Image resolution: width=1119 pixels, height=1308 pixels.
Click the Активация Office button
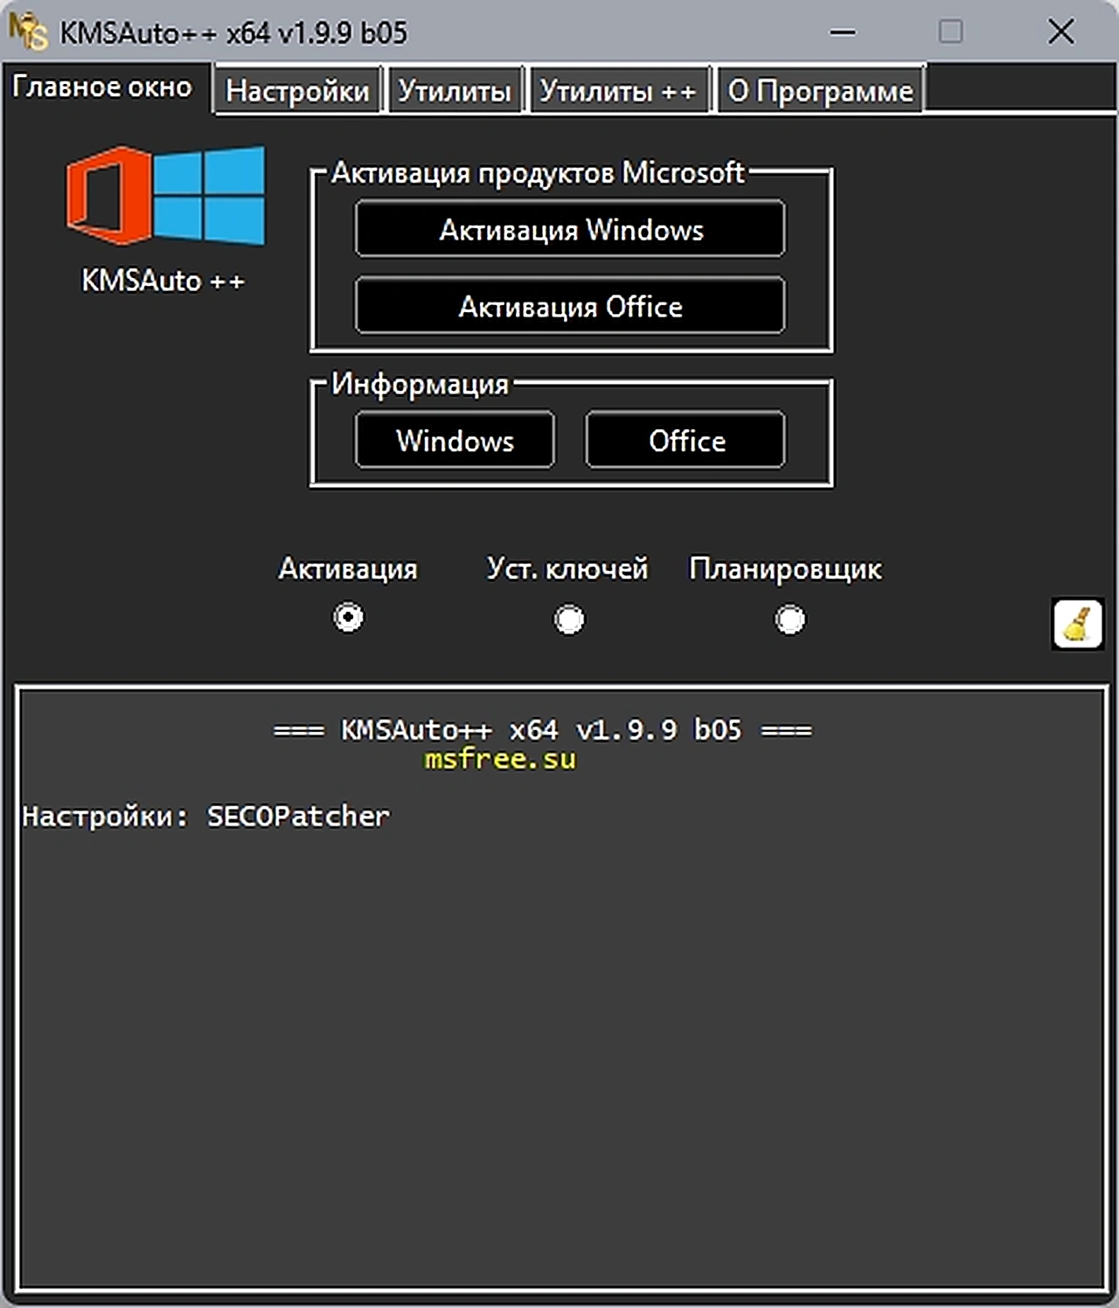point(570,306)
